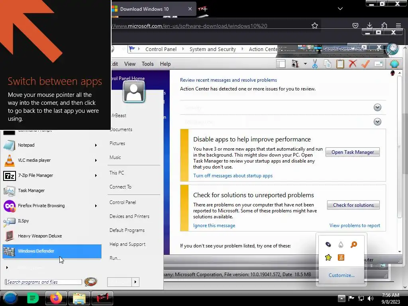Click the clock showing 7:56 AM
This screenshot has height=306, width=408.
click(x=390, y=295)
